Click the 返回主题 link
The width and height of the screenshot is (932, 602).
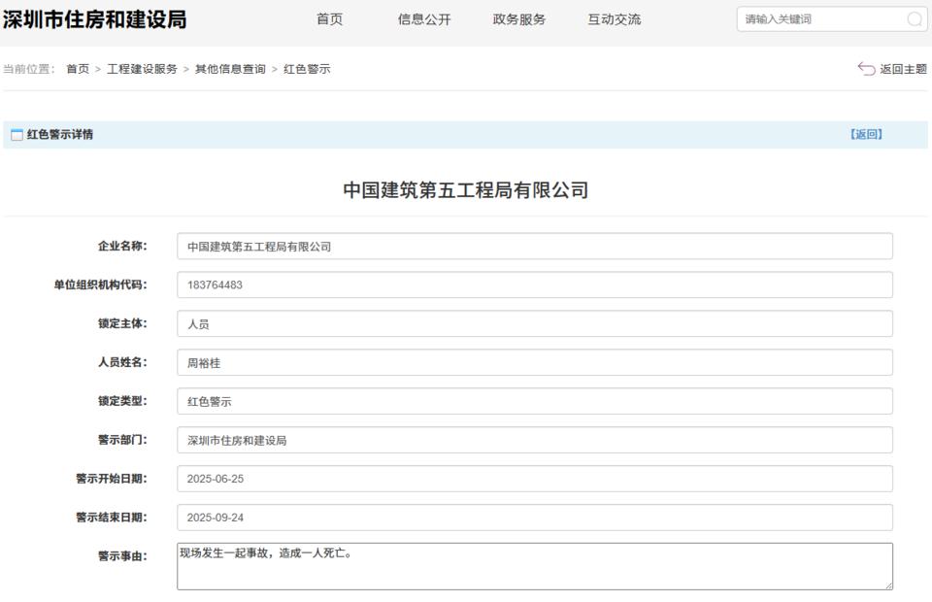tap(904, 69)
